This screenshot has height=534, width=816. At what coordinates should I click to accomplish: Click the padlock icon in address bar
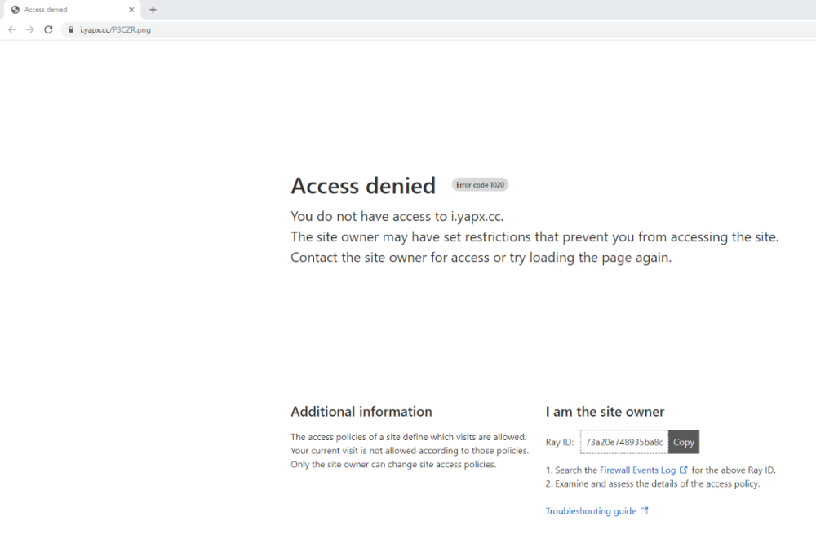click(72, 30)
